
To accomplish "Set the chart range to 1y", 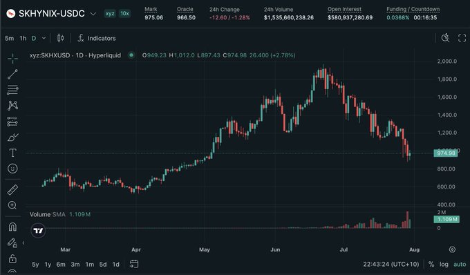I will point(48,264).
